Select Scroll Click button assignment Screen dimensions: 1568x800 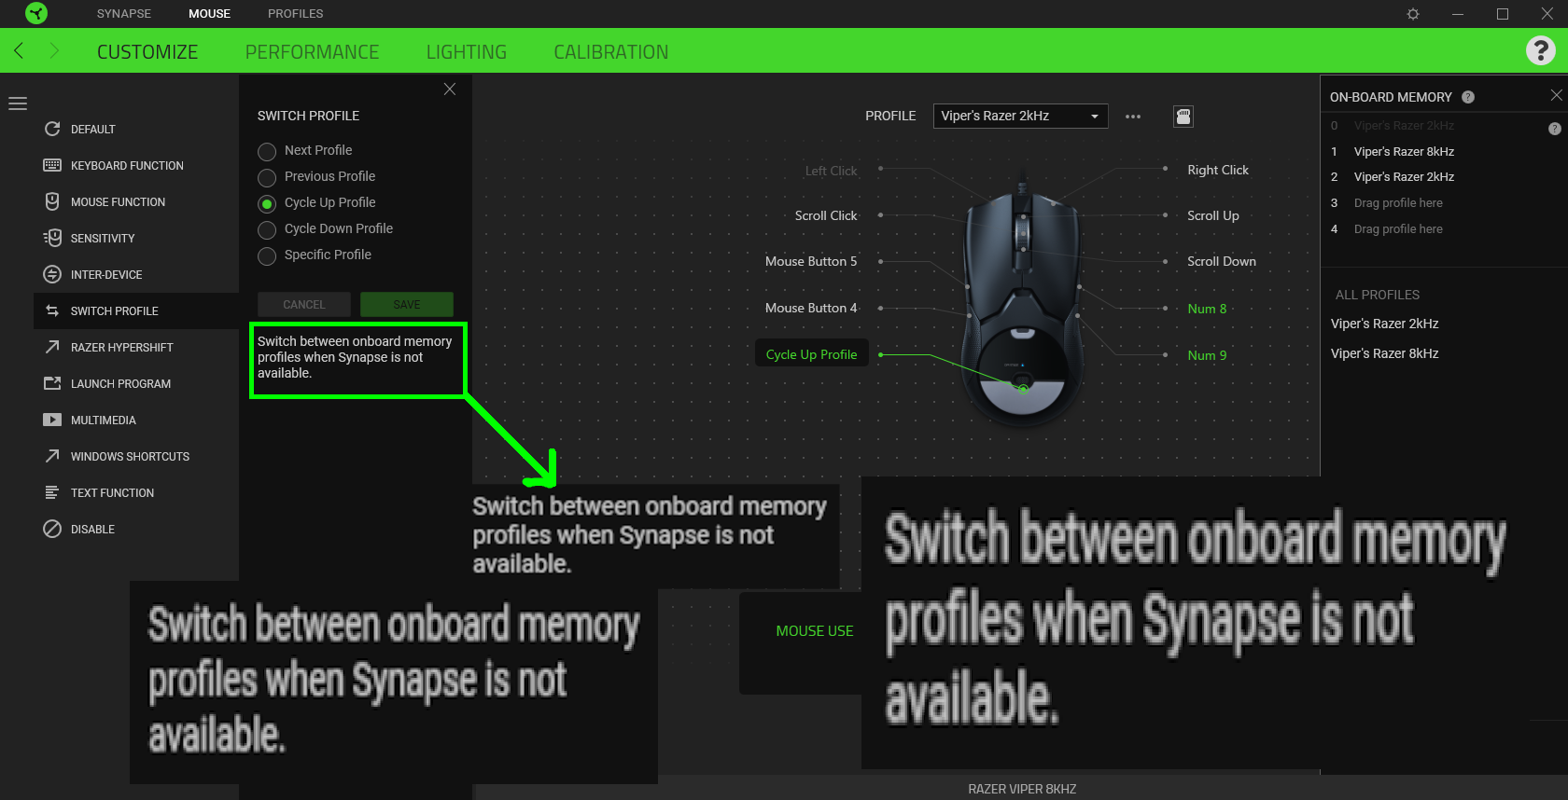pos(826,215)
